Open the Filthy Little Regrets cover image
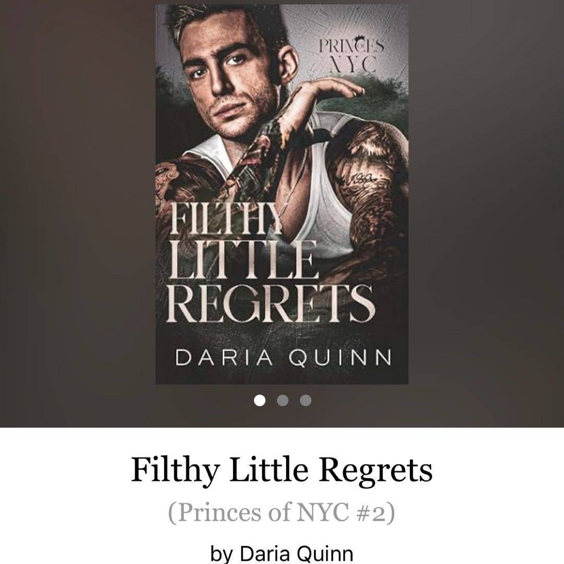Viewport: 564px width, 564px height. [281, 194]
